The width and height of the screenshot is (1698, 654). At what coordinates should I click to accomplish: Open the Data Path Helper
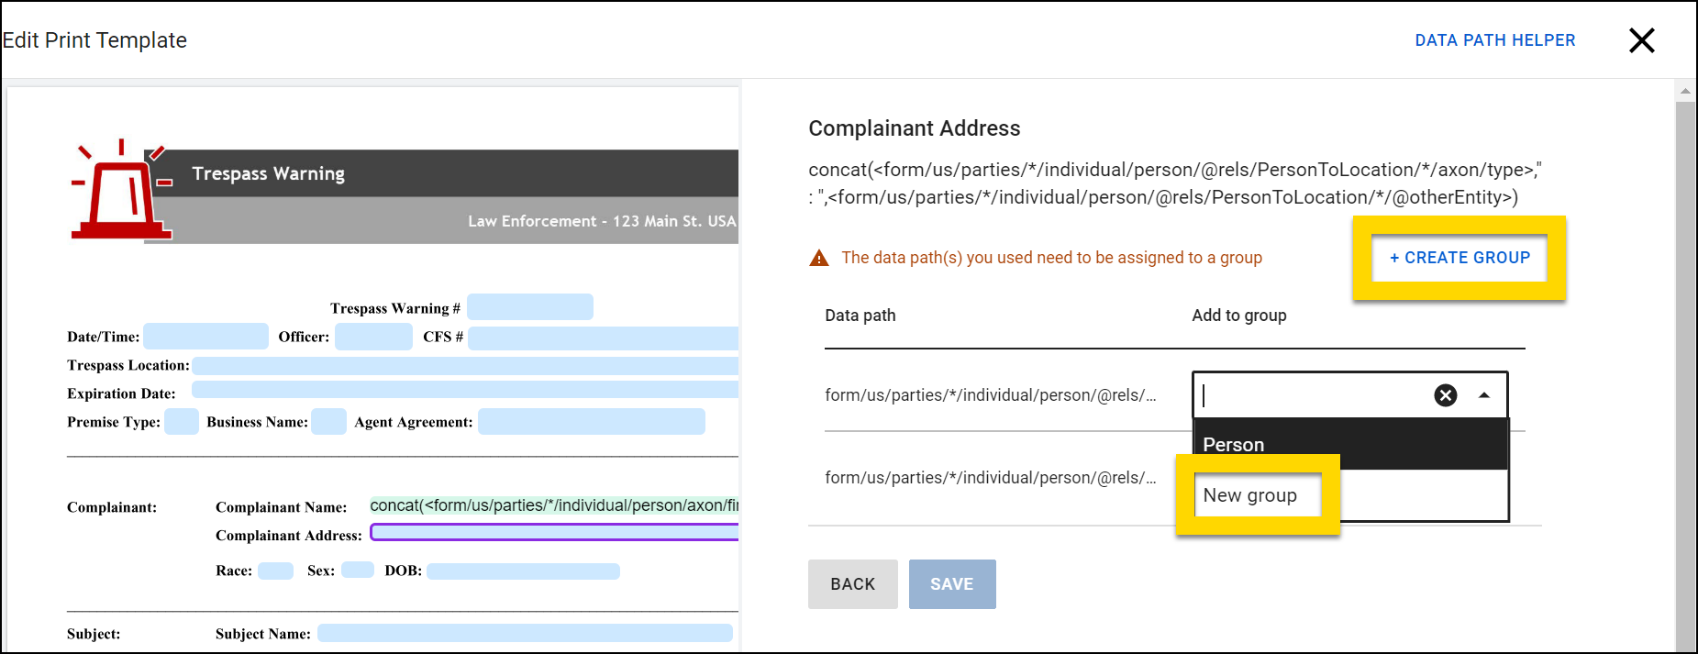point(1494,40)
